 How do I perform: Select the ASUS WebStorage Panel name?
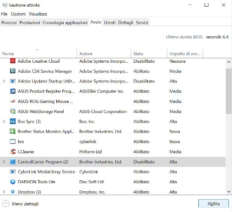(x=41, y=111)
